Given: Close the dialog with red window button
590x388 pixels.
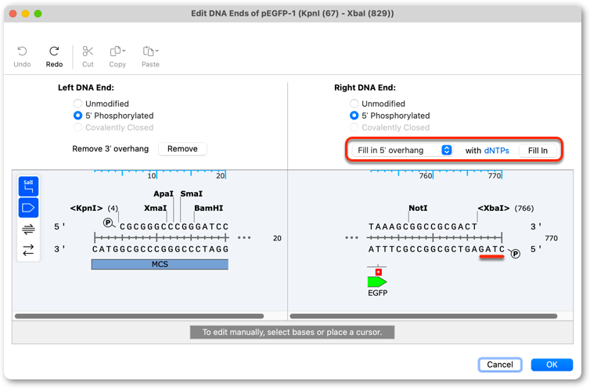Looking at the screenshot, I should click(13, 14).
